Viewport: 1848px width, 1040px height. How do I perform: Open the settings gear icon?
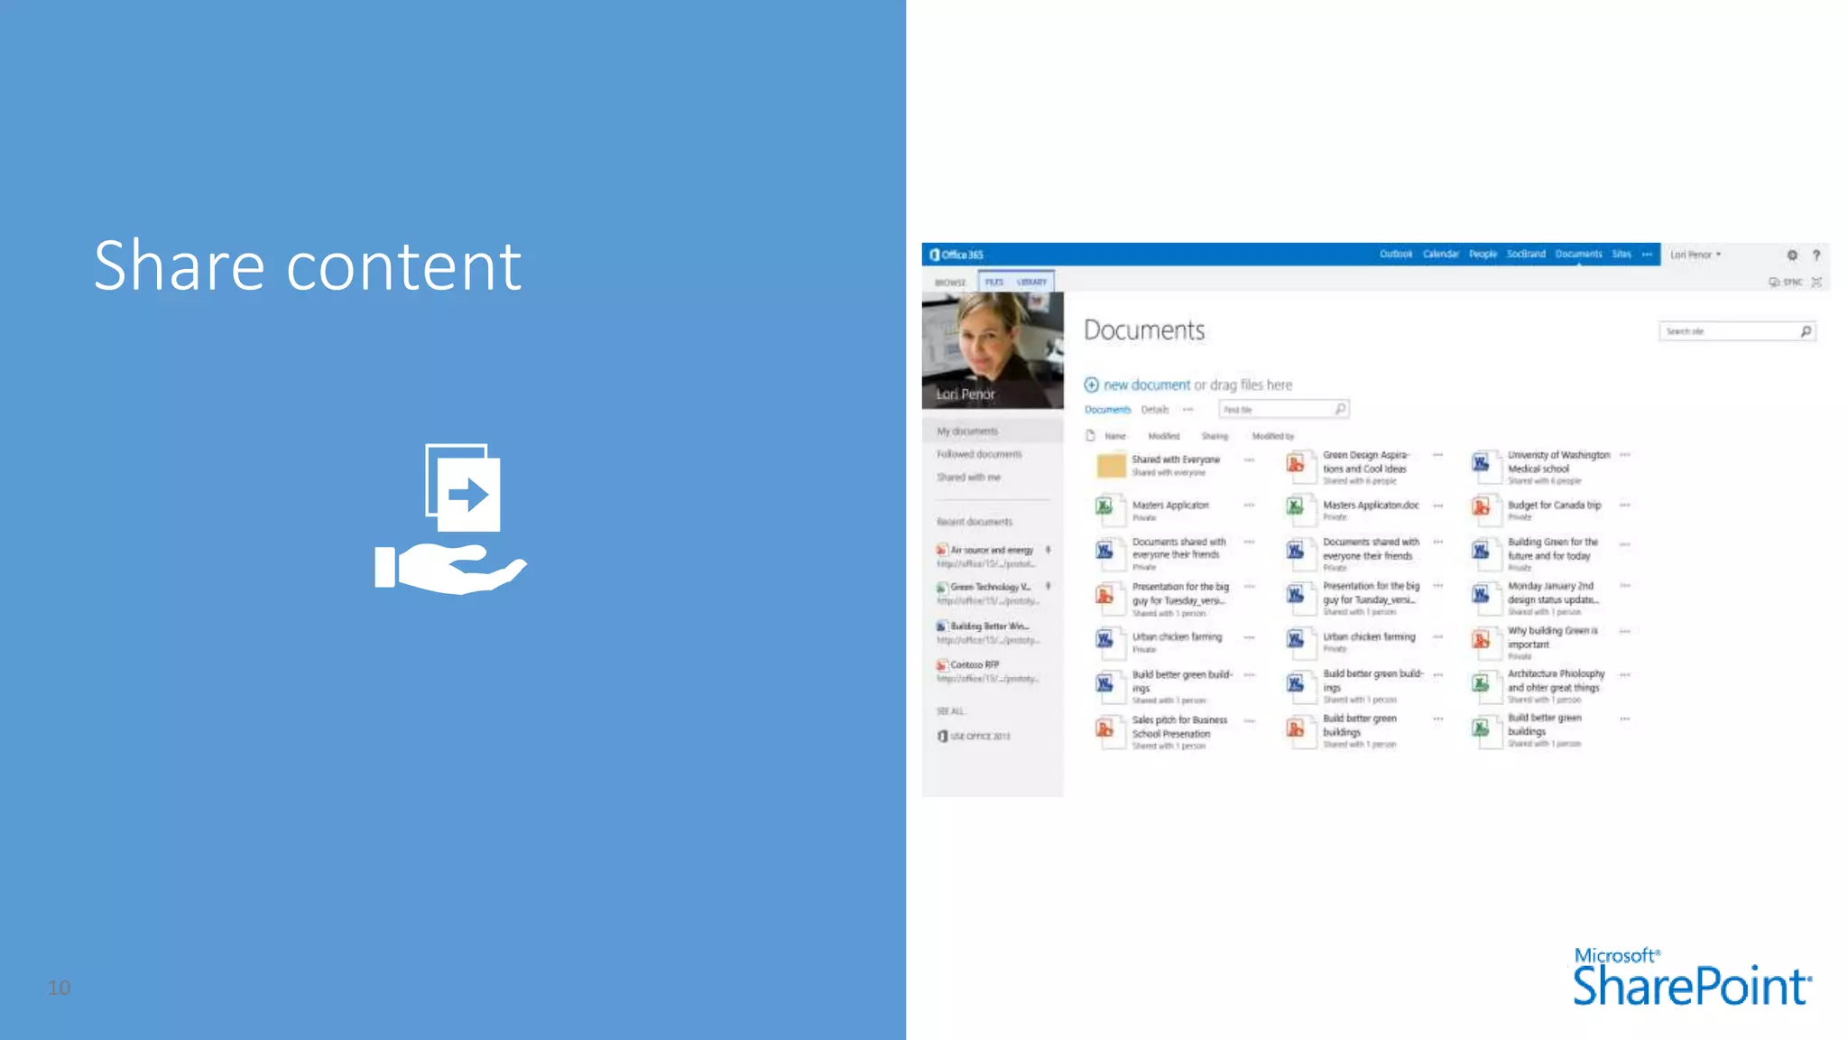pos(1792,255)
